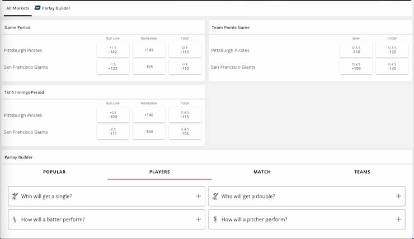Click the pitcher icon beside 'How will a pitcher perform?'
The image size is (414, 239).
pyautogui.click(x=214, y=219)
